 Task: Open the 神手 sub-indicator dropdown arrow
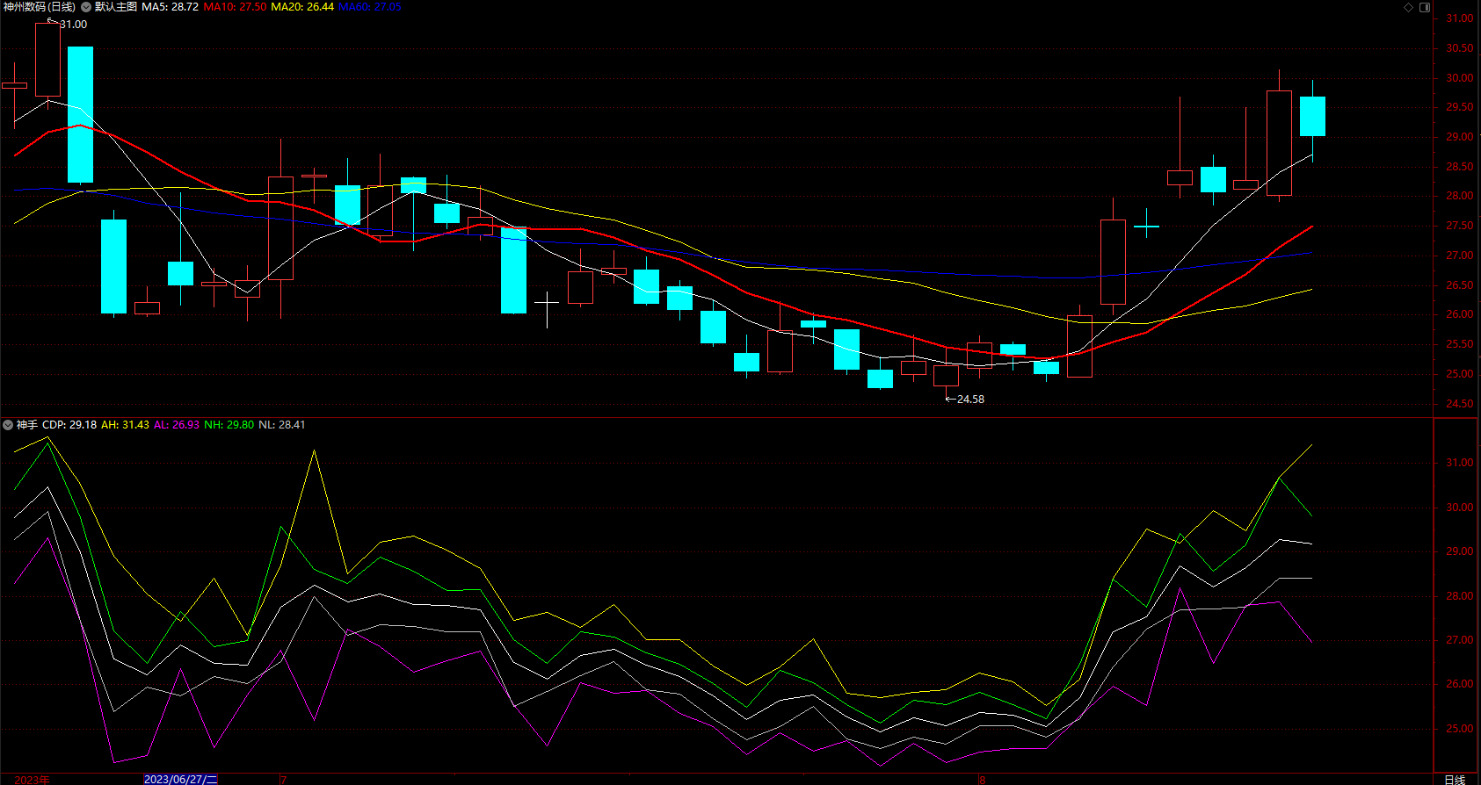[8, 425]
